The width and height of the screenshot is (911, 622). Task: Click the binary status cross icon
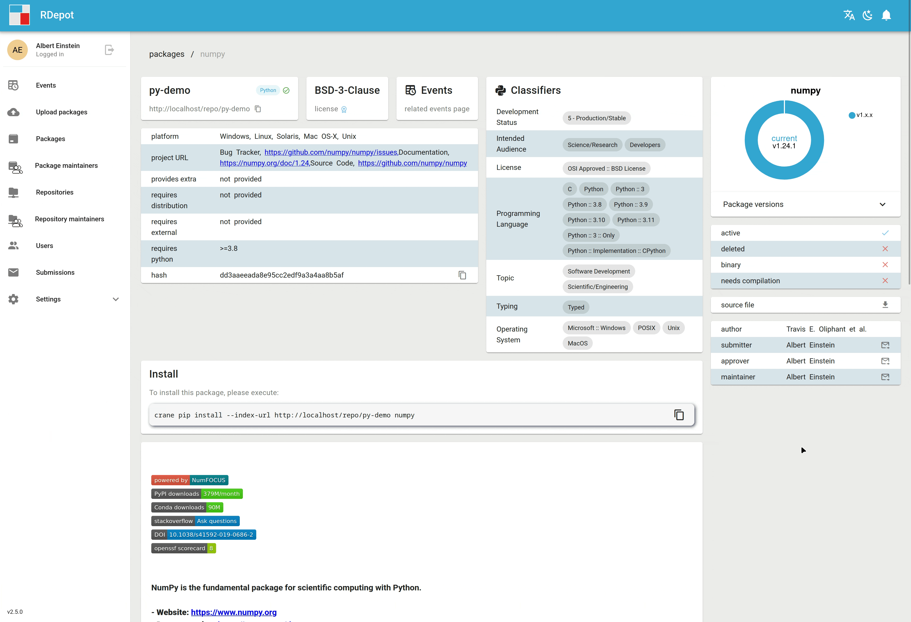[885, 265]
